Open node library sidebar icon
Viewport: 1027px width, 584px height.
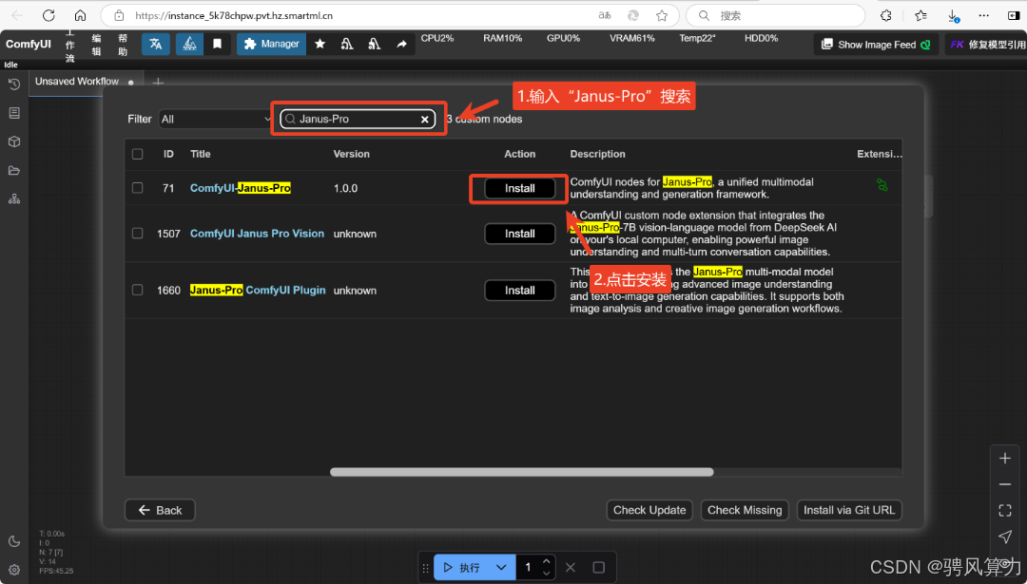(x=13, y=113)
